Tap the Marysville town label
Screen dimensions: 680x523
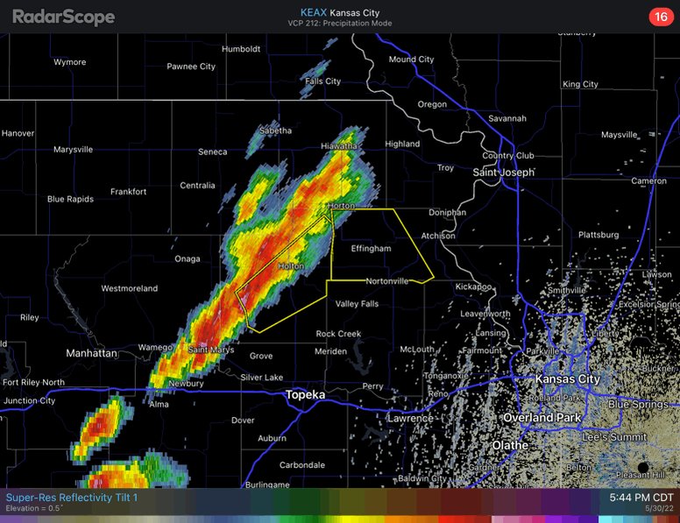[73, 150]
